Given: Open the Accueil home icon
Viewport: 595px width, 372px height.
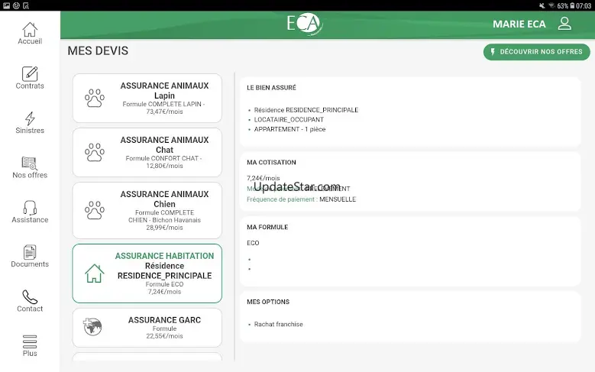Looking at the screenshot, I should (30, 29).
